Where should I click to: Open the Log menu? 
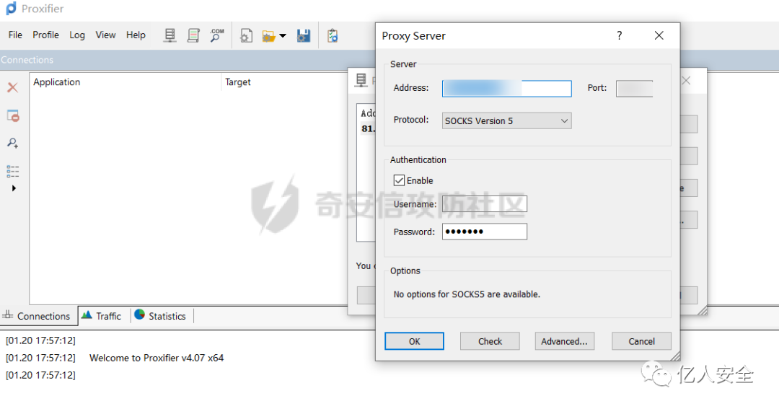tap(77, 35)
